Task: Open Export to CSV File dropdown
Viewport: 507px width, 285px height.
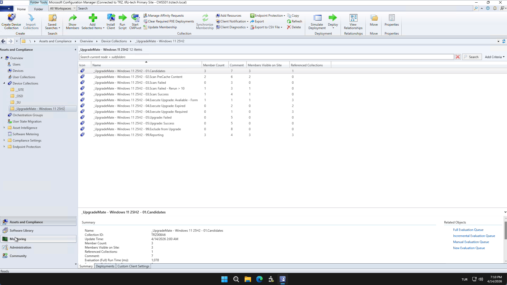Action: click(x=266, y=27)
